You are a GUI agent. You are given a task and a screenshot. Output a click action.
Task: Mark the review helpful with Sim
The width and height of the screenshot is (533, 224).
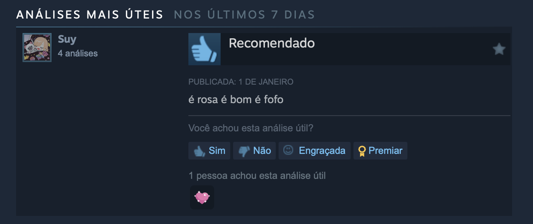coord(209,151)
